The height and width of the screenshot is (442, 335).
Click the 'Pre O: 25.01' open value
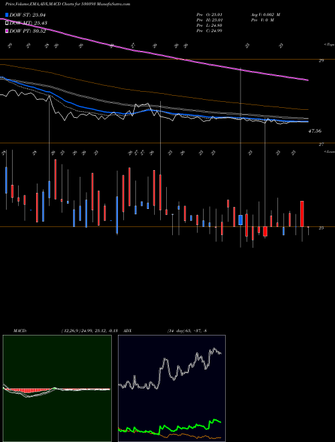tap(210, 15)
